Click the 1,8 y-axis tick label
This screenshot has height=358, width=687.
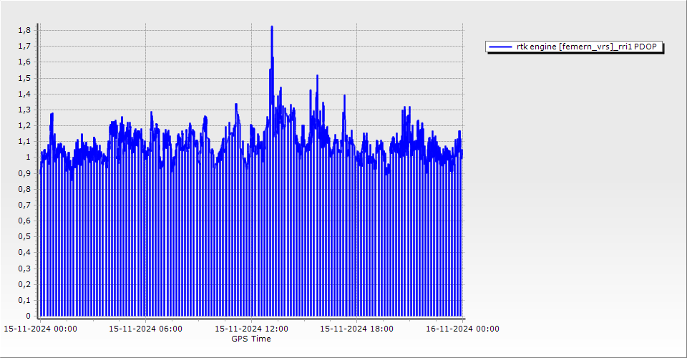24,31
